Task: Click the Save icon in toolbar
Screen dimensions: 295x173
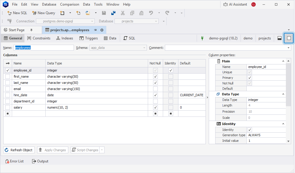Action: [x=104, y=13]
